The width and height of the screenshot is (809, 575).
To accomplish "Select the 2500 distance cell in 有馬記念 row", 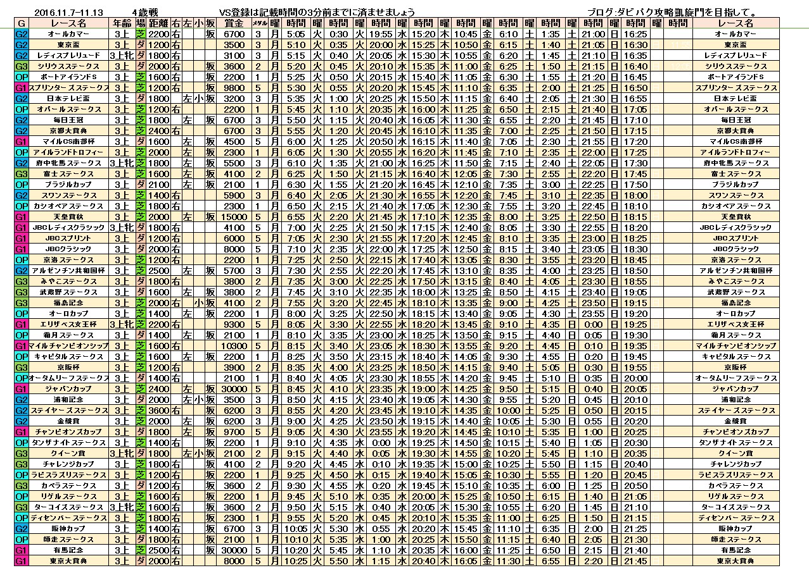I will pos(158,550).
